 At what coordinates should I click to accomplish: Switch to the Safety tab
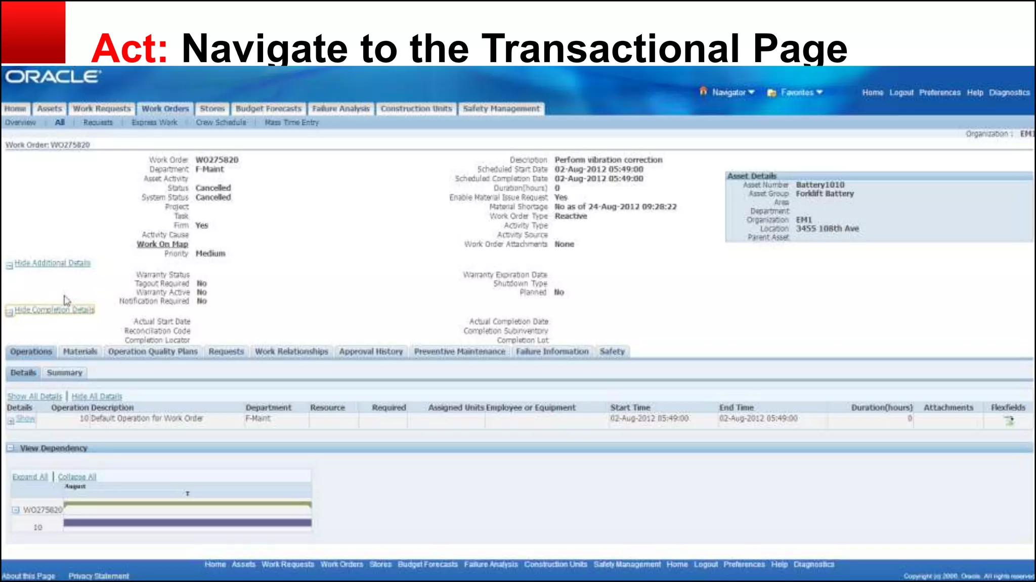[612, 352]
